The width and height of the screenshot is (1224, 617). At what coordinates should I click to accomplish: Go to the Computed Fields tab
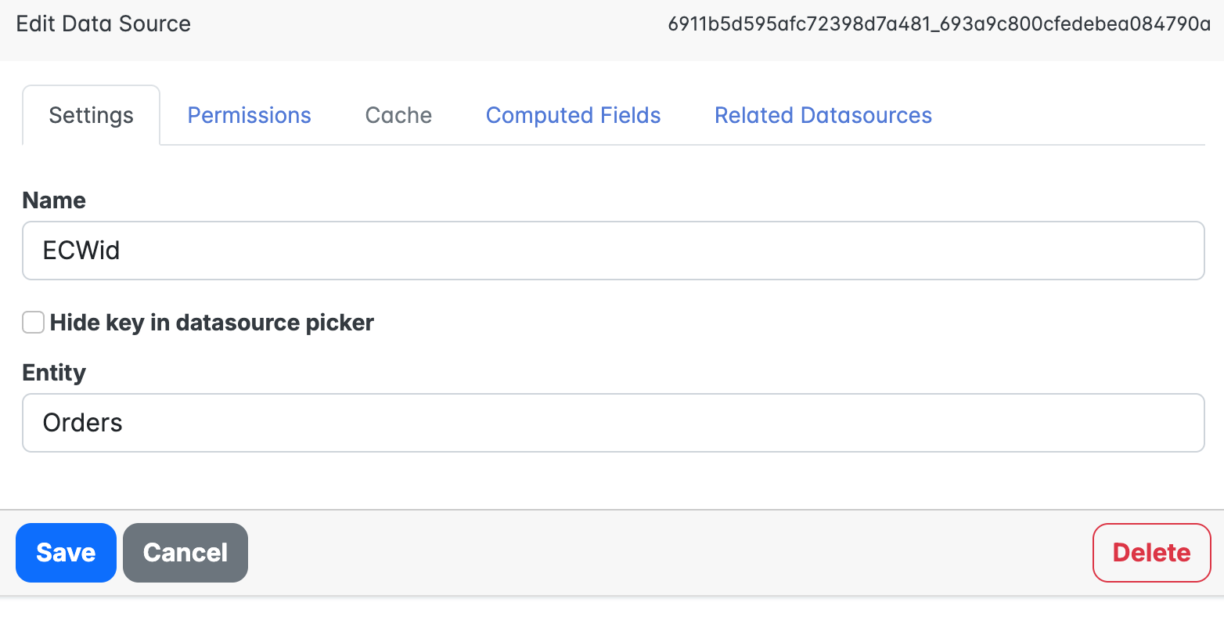[573, 115]
